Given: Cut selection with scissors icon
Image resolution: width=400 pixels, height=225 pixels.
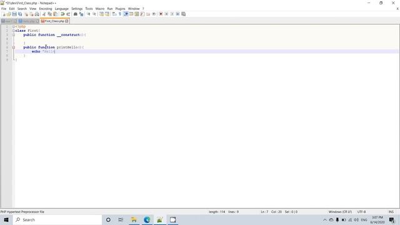Looking at the screenshot, I should 44,14.
